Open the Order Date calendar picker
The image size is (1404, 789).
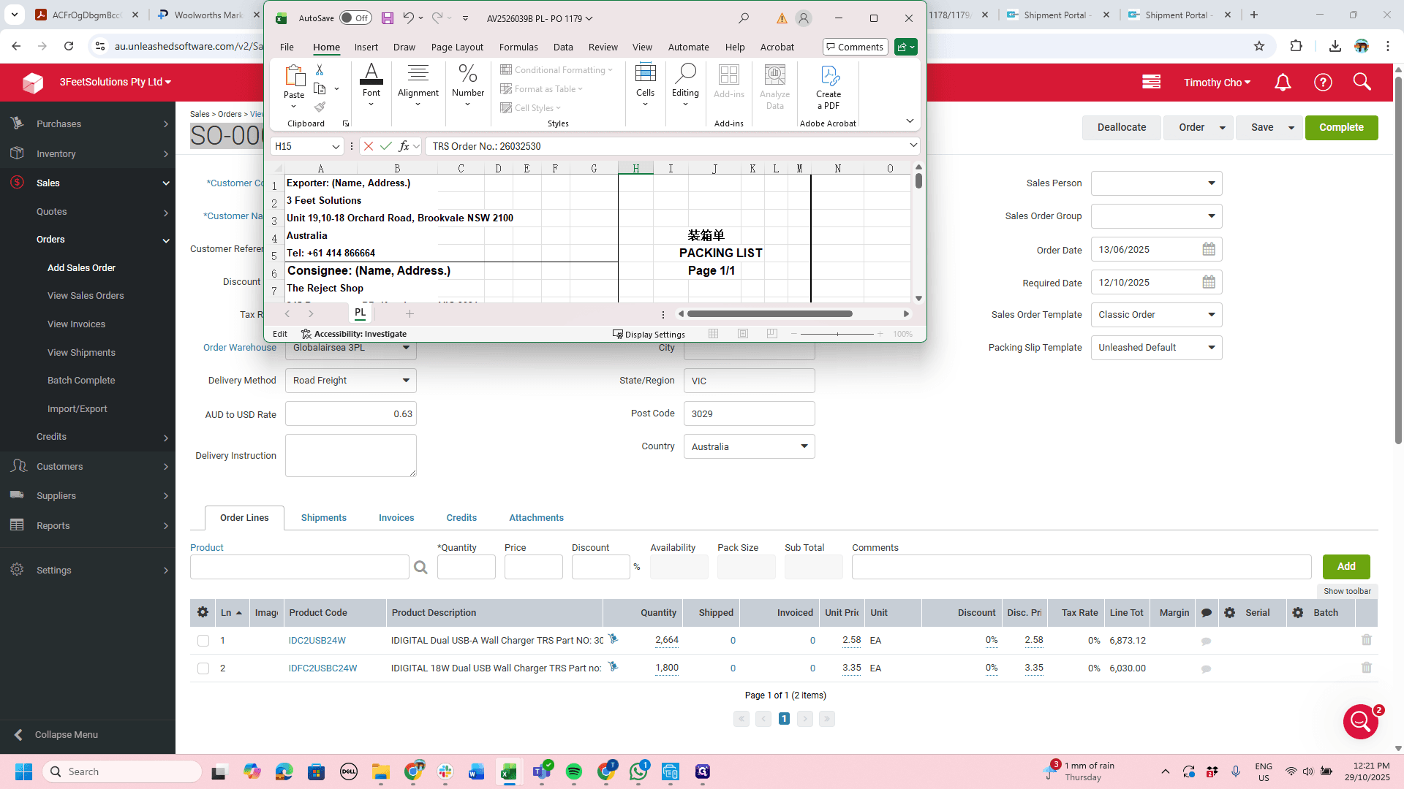[x=1209, y=249]
